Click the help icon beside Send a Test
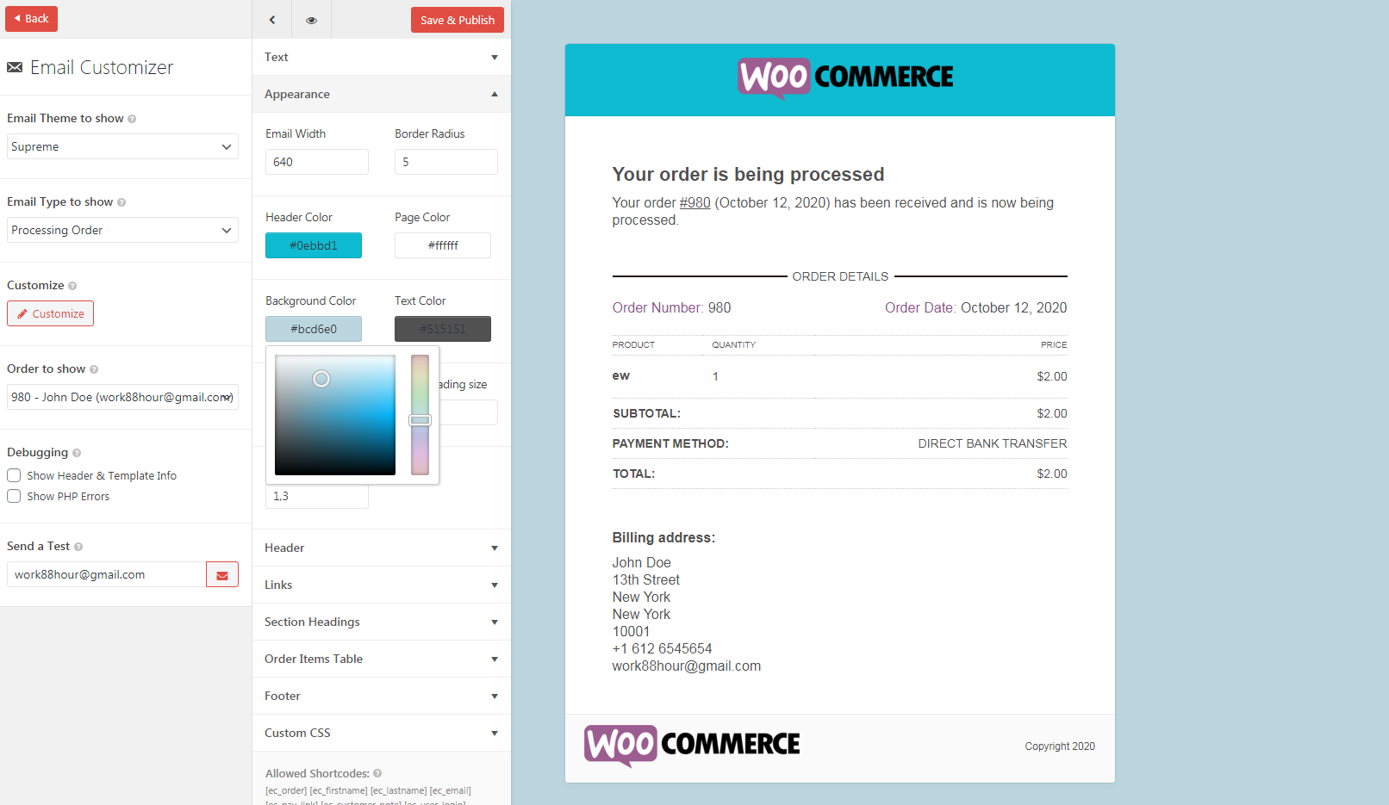1389x805 pixels. (78, 547)
